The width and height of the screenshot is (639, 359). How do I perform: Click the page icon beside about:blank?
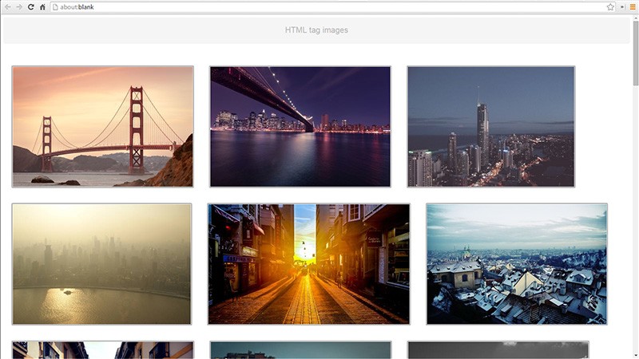[55, 7]
